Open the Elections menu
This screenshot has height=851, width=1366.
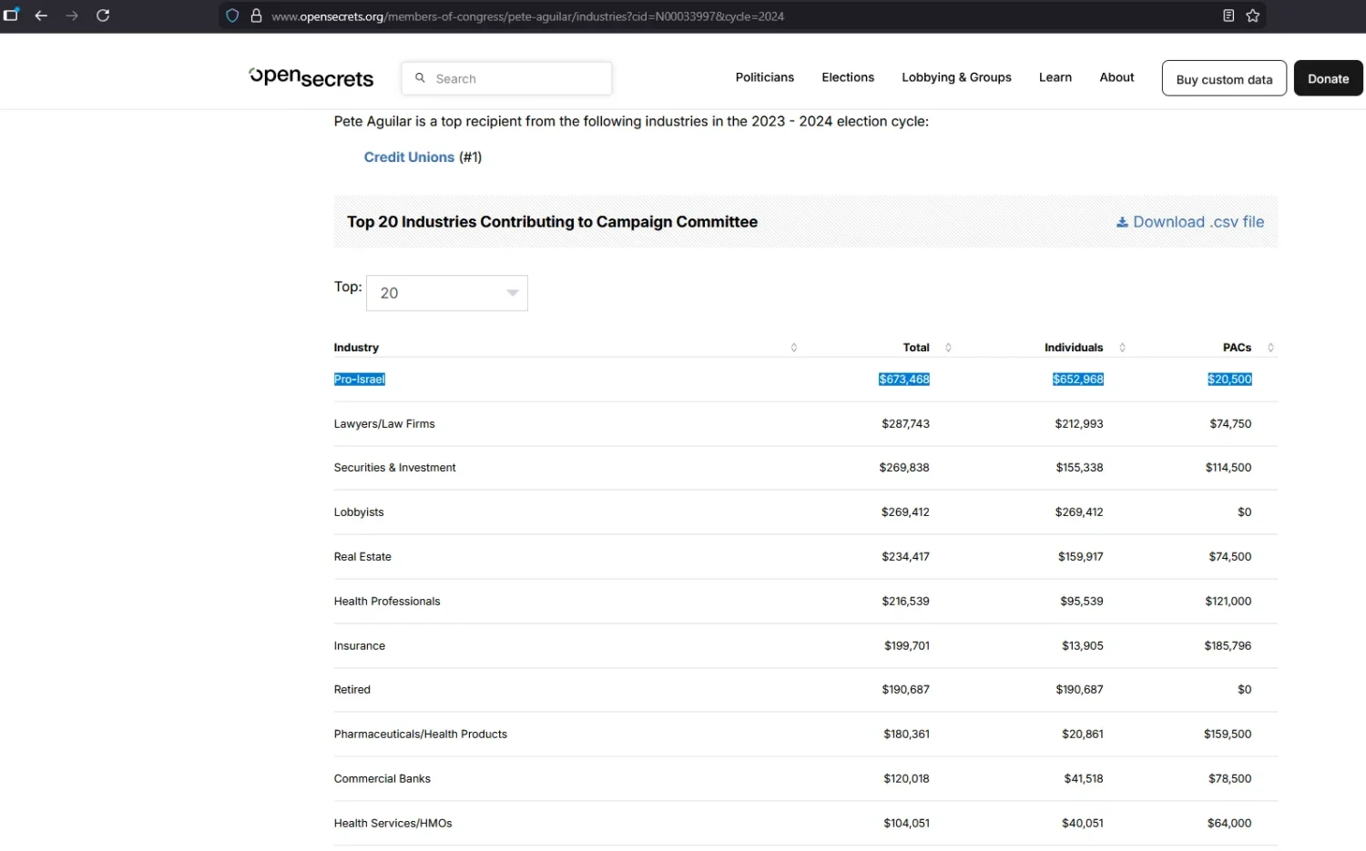pyautogui.click(x=848, y=77)
